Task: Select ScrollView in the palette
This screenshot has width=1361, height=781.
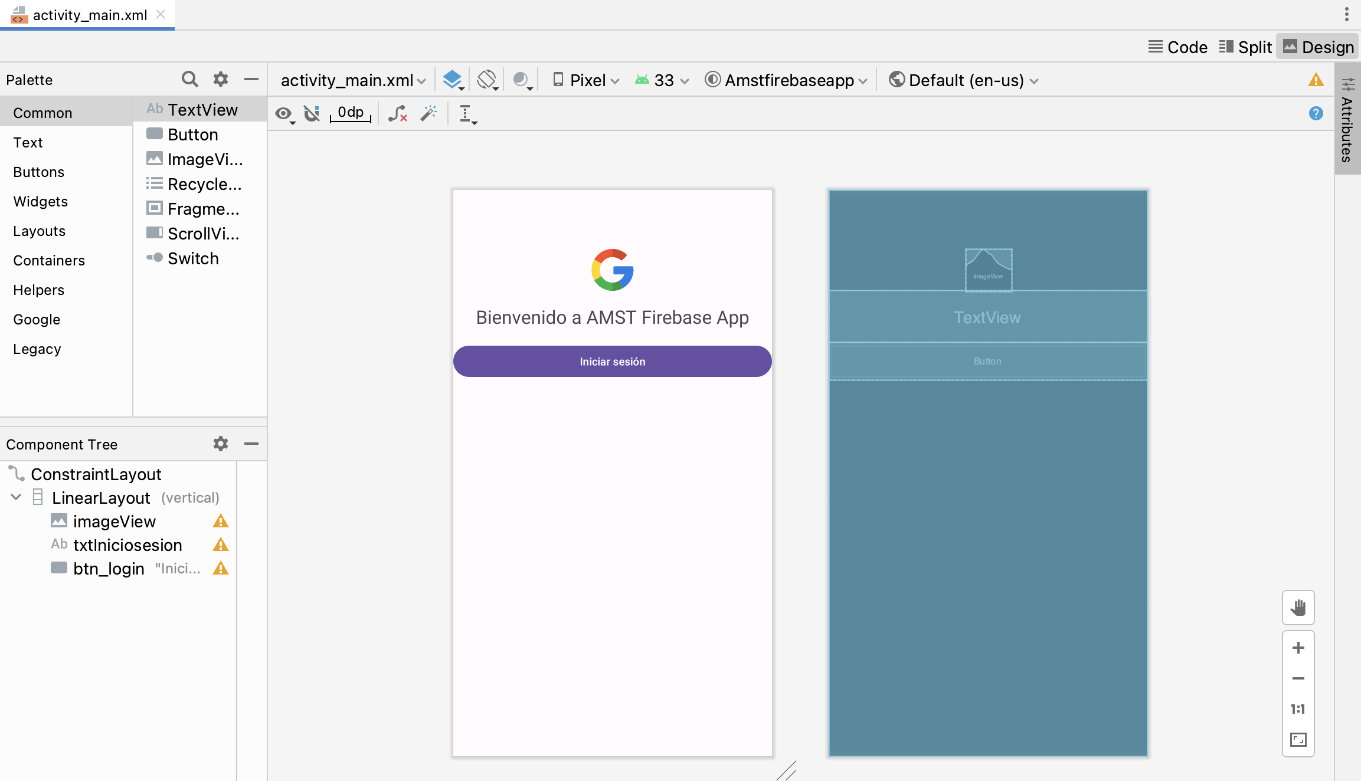Action: click(200, 234)
